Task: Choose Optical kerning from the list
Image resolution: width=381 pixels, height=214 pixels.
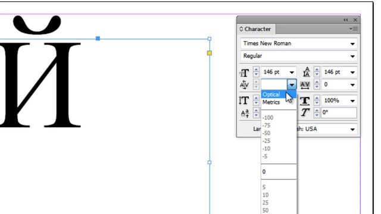Action: click(279, 95)
